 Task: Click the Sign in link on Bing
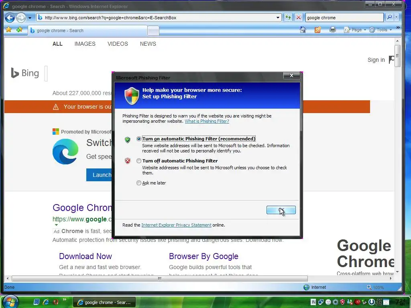point(376,60)
